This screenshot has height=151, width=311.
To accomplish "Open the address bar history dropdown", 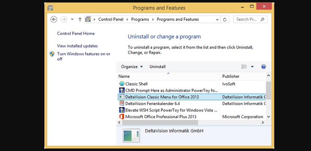I will tap(217, 19).
